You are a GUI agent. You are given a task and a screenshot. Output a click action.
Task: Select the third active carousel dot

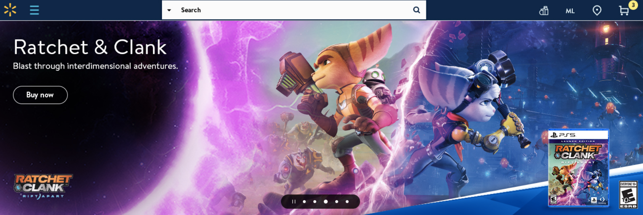click(326, 202)
